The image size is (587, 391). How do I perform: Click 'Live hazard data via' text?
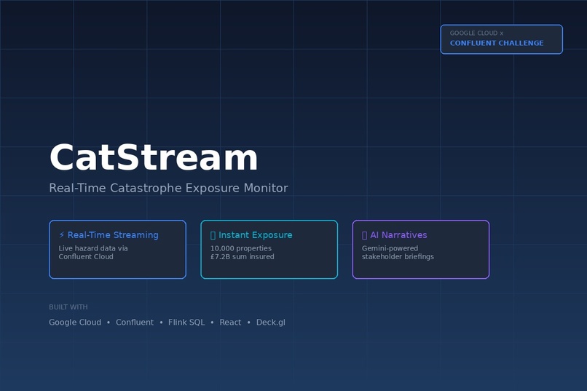pos(93,248)
